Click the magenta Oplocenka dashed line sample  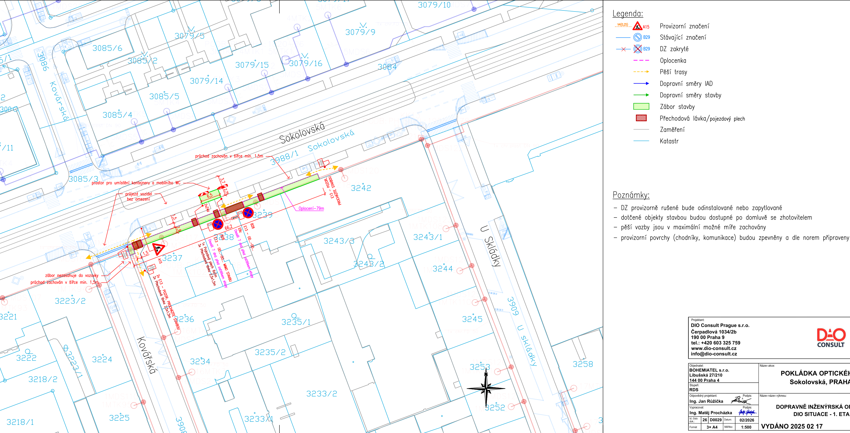pyautogui.click(x=641, y=60)
